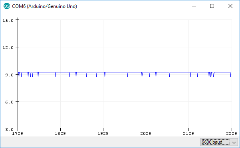Maximize the COM6 serial plotter window

coord(212,6)
